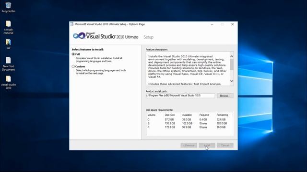This screenshot has height=172, width=307.
Task: Click the Remaining column header
Action: coord(222,115)
